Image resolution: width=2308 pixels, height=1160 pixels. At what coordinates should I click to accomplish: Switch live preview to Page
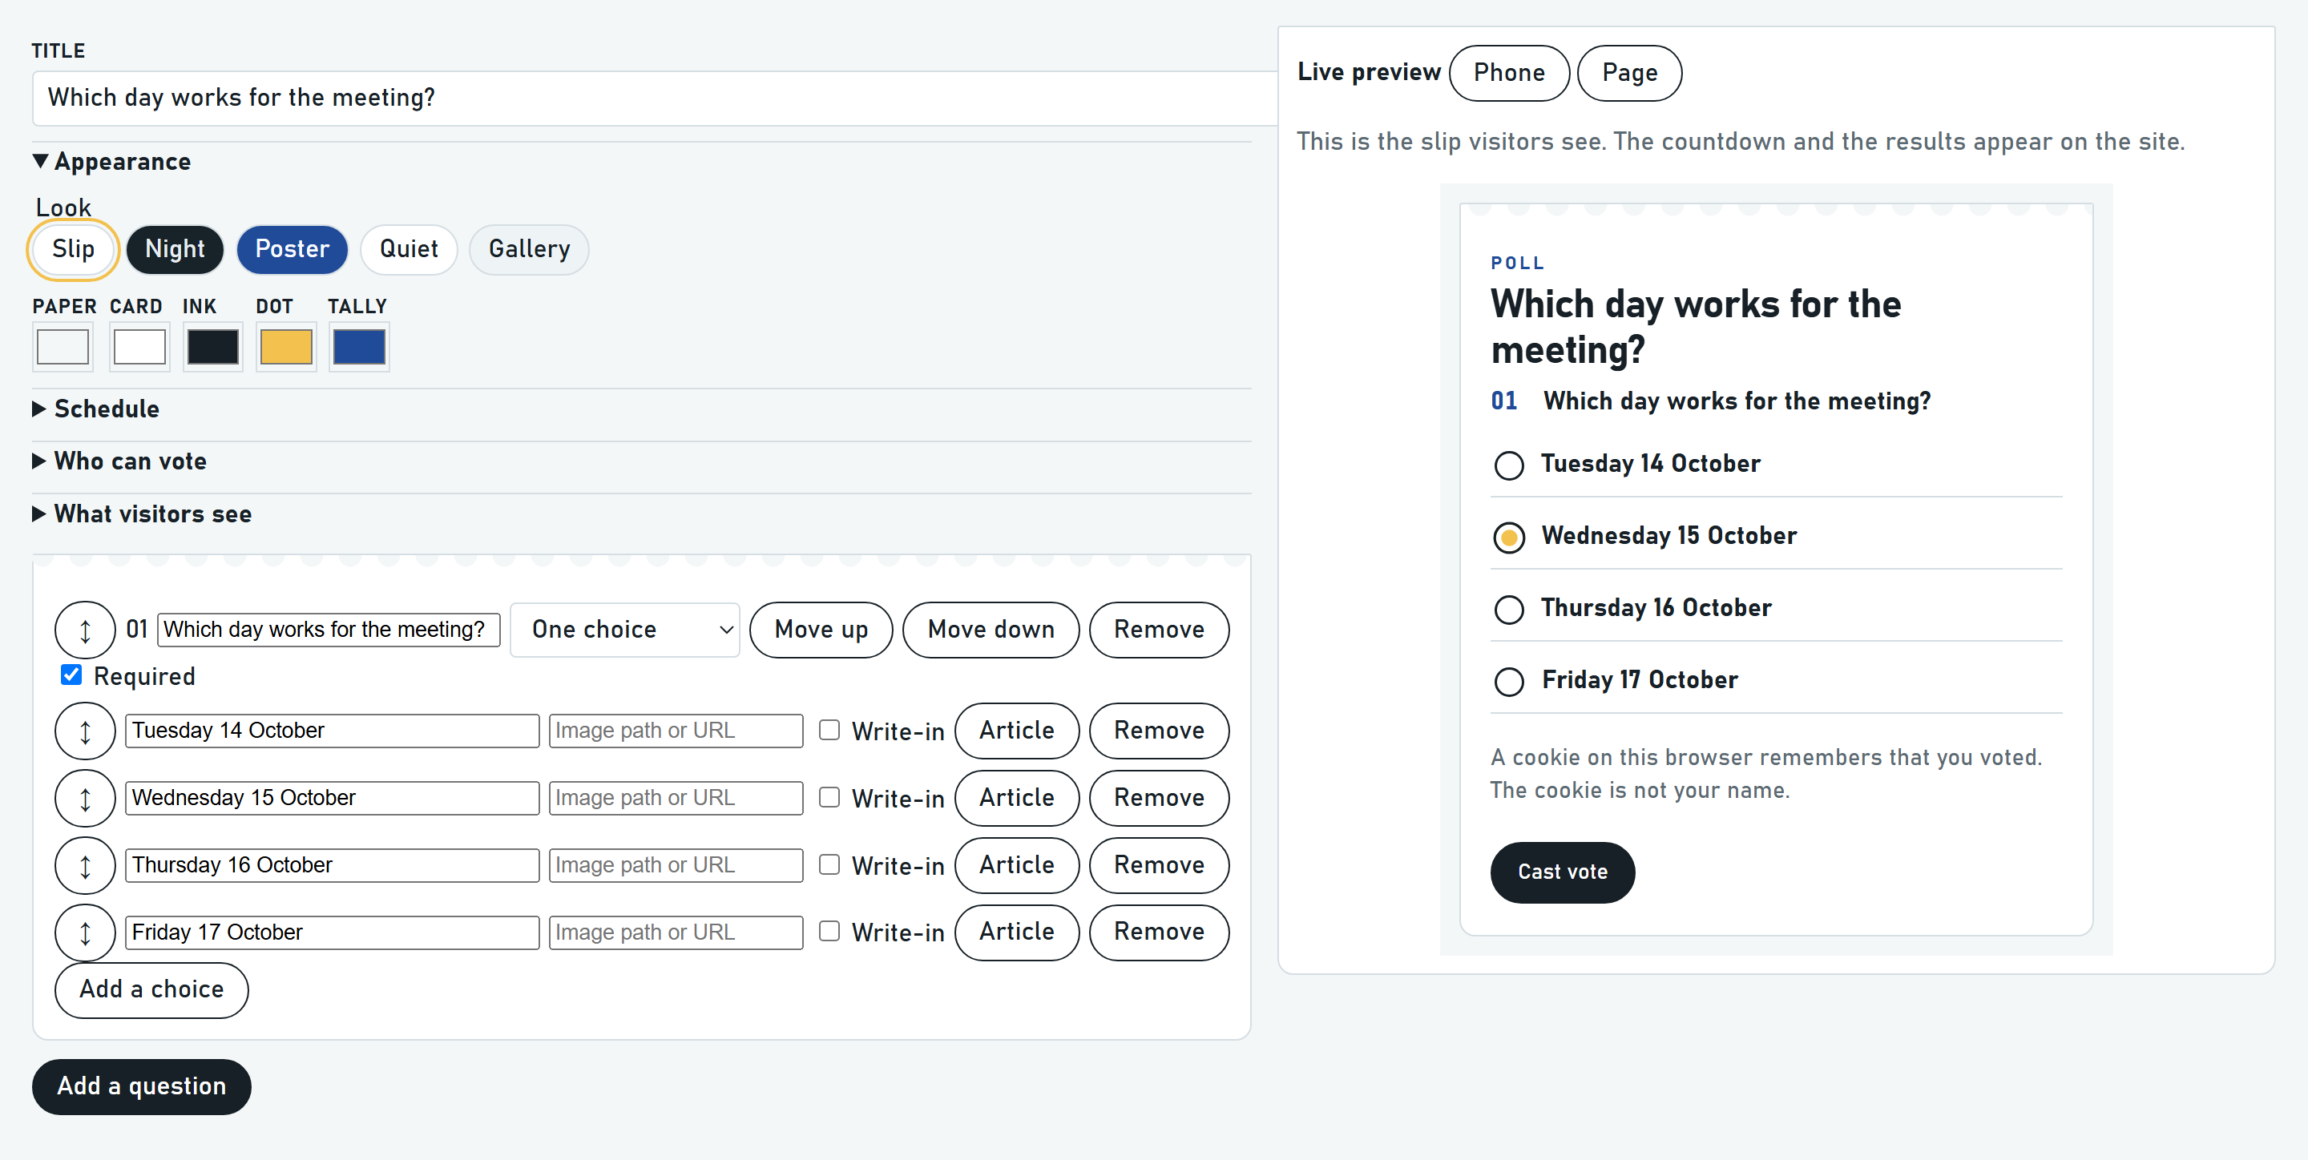(1630, 73)
